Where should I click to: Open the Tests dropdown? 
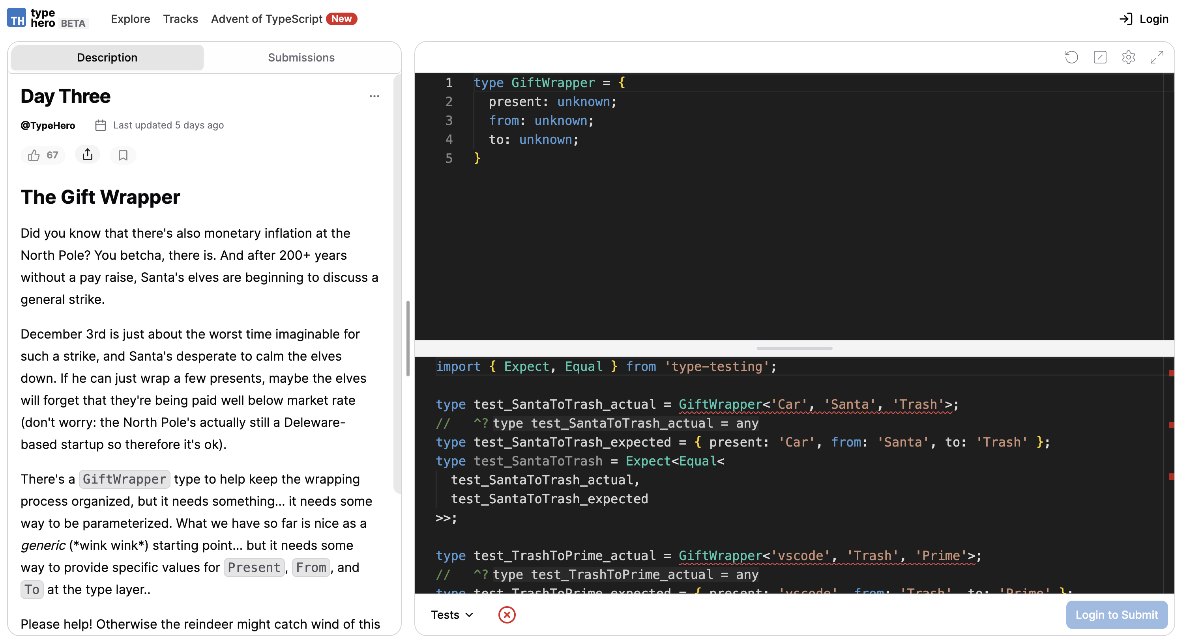pyautogui.click(x=451, y=614)
